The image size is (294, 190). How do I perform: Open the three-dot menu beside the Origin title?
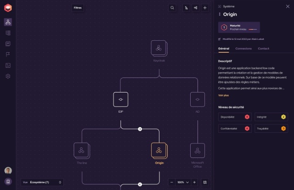click(x=220, y=15)
